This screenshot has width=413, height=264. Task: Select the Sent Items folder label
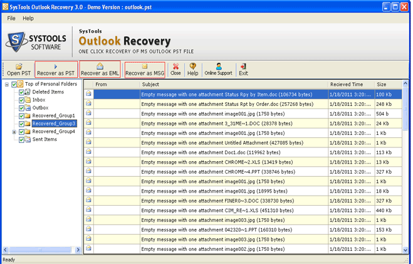pyautogui.click(x=44, y=139)
